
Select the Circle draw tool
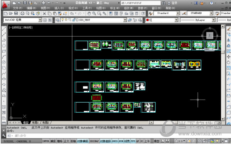tap(4, 62)
